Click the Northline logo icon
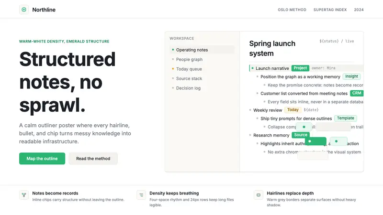 pyautogui.click(x=24, y=10)
